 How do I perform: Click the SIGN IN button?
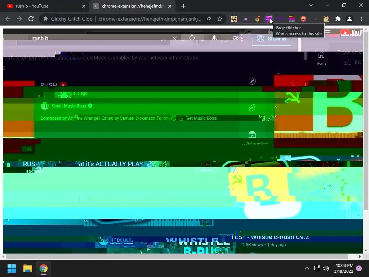coord(271,39)
